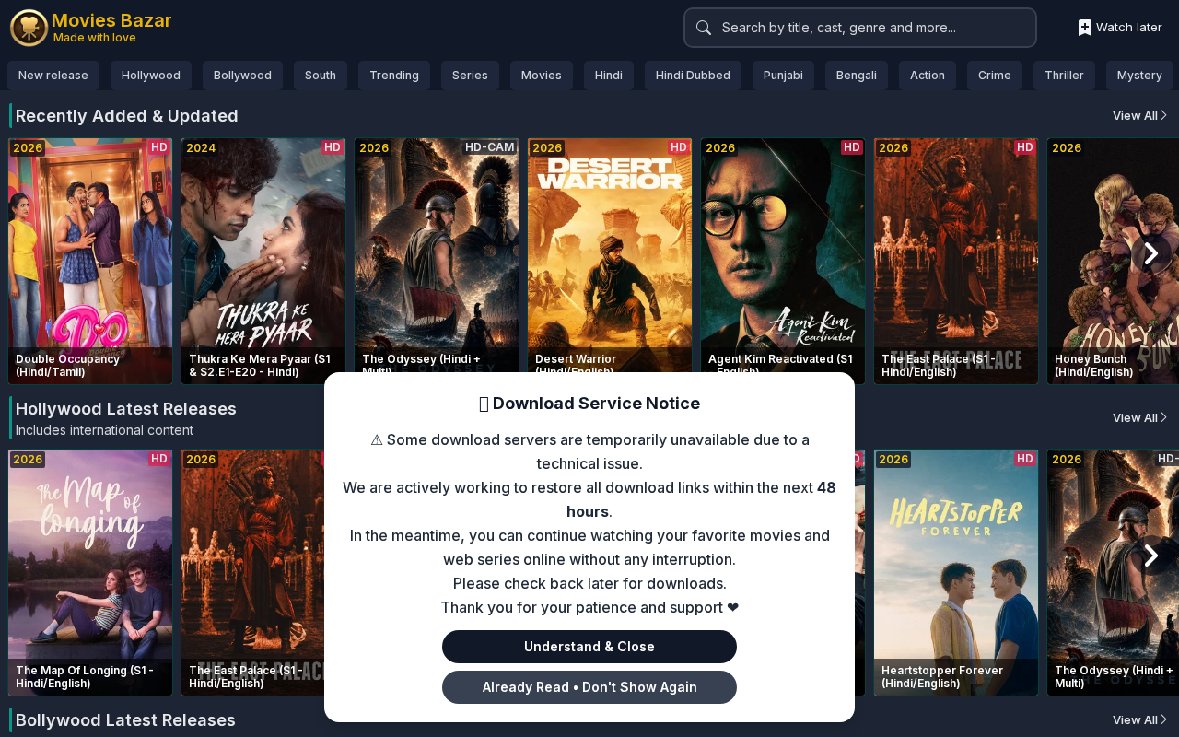This screenshot has height=737, width=1179.
Task: Select the New release category
Action: tap(53, 76)
